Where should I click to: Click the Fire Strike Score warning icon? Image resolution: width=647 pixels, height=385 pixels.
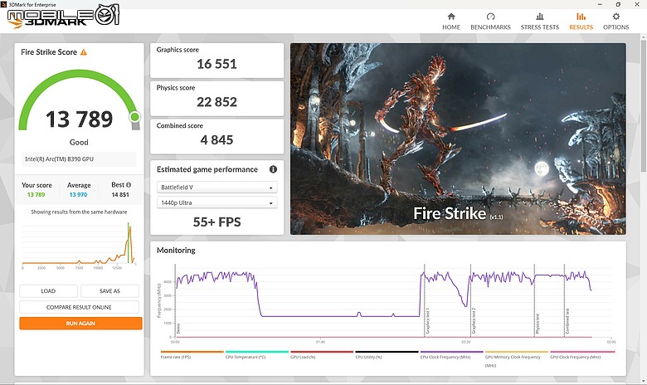coord(84,52)
